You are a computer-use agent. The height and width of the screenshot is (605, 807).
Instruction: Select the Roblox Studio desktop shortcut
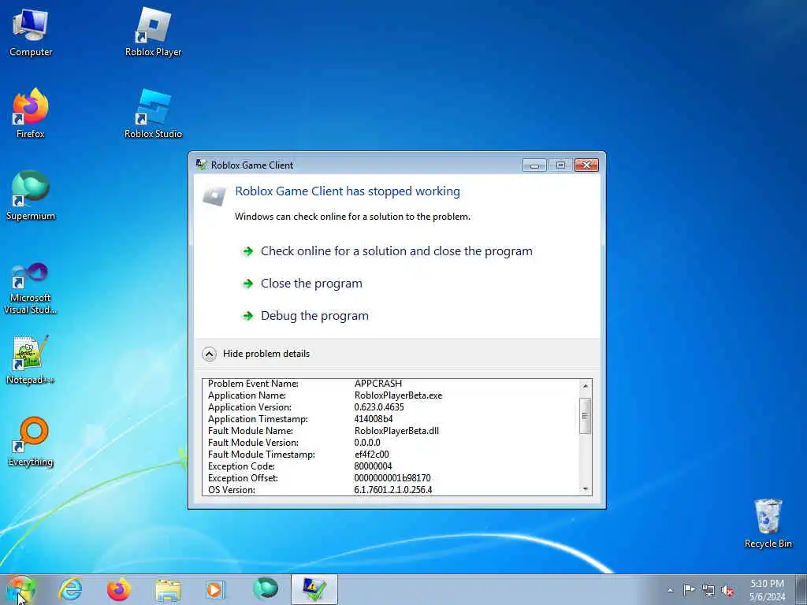pos(154,113)
